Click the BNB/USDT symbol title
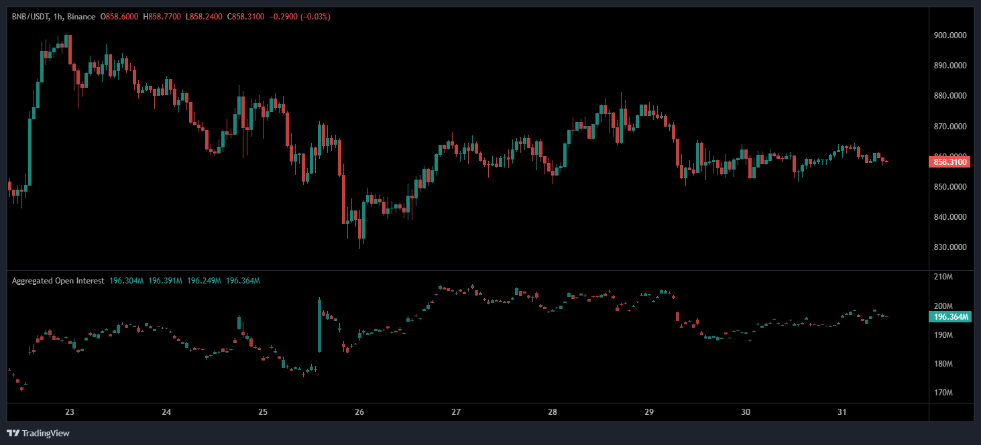981x445 pixels. [x=31, y=16]
